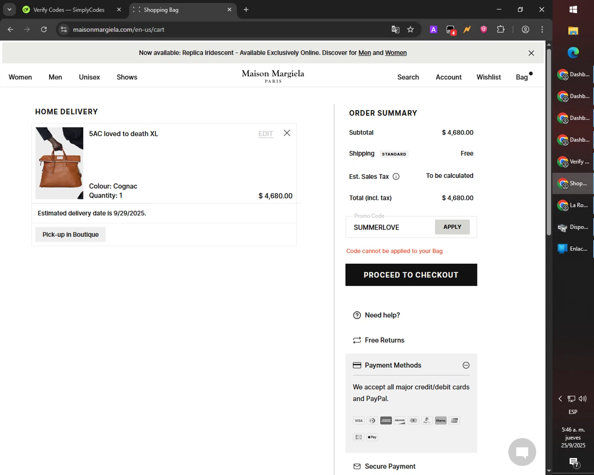This screenshot has width=594, height=475.
Task: Click the Need help question icon
Action: tap(357, 315)
